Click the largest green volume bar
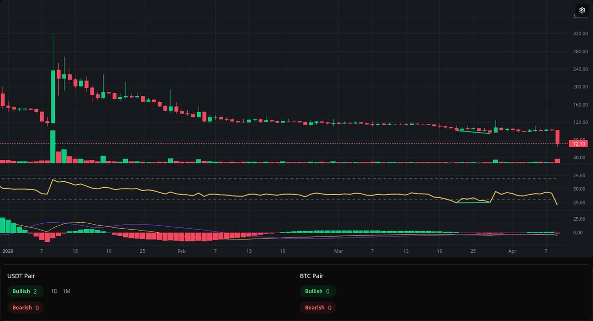This screenshot has height=321, width=593. [53, 147]
